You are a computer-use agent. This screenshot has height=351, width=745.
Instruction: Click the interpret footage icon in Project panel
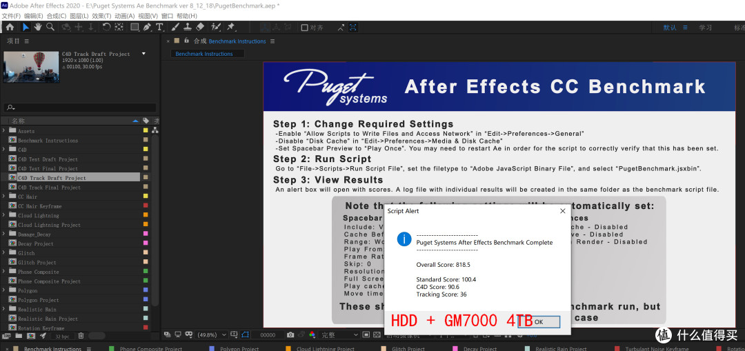[6, 336]
